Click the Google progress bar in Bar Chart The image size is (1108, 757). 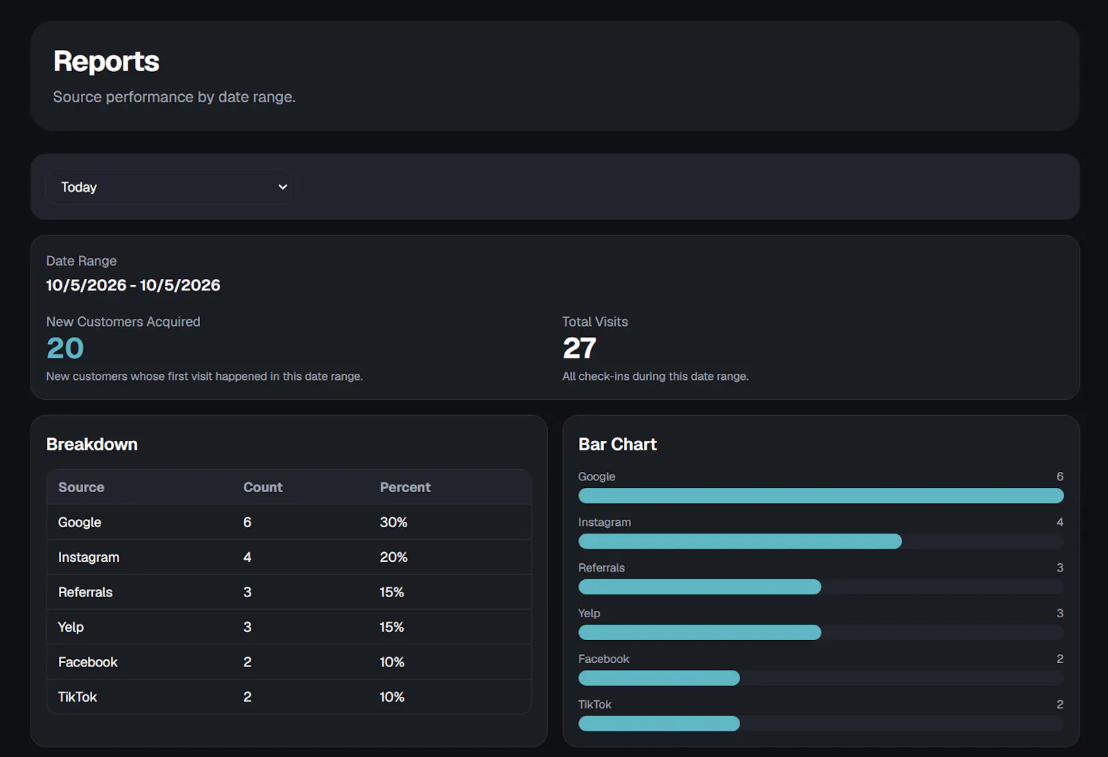tap(821, 495)
